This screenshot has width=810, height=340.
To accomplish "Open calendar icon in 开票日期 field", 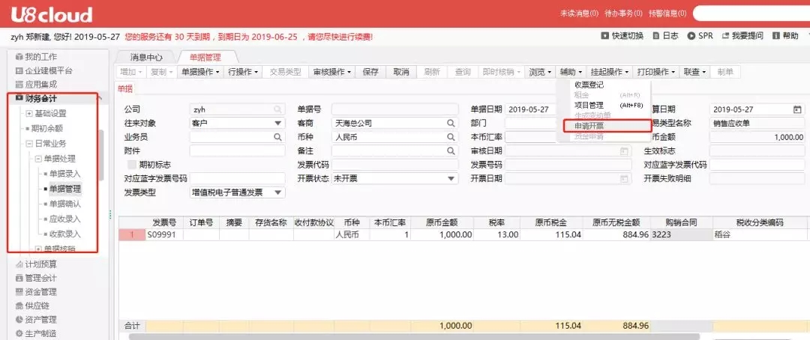I will click(624, 178).
